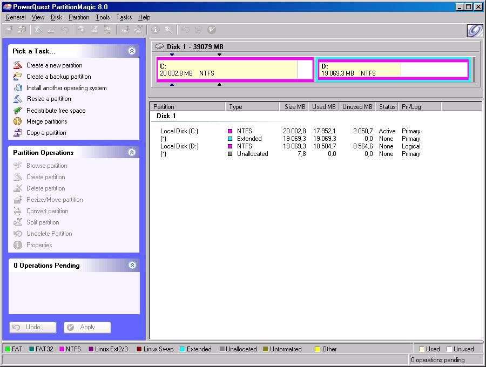Click the Undelete Partition operation icon

click(18, 234)
